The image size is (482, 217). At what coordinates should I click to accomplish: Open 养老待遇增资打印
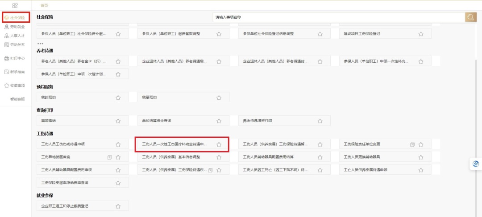(x=284, y=121)
